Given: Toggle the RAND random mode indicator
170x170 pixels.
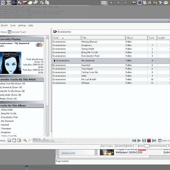Looking at the screenshot, I should click(129, 146).
